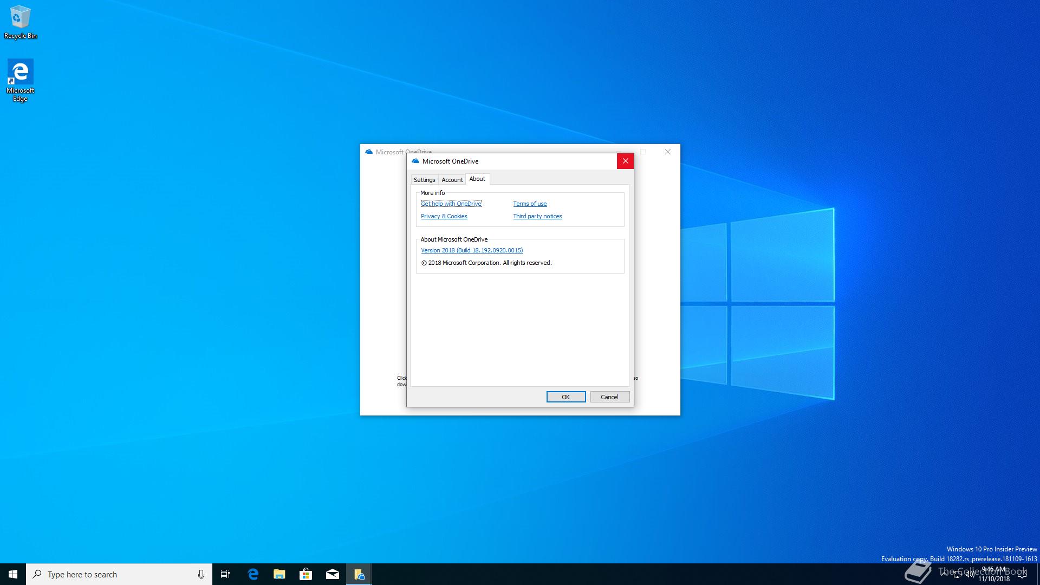The image size is (1040, 585).
Task: Open File Explorer from the taskbar
Action: click(279, 574)
